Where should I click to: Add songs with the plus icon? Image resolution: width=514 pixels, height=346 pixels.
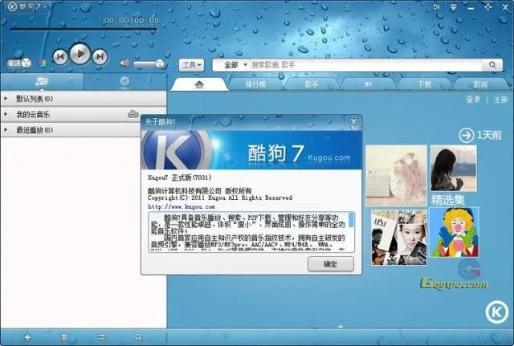[27, 337]
